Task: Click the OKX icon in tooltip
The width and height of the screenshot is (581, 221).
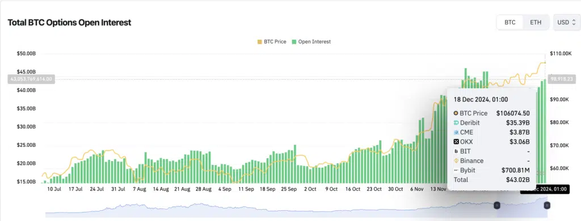Action: tap(456, 142)
